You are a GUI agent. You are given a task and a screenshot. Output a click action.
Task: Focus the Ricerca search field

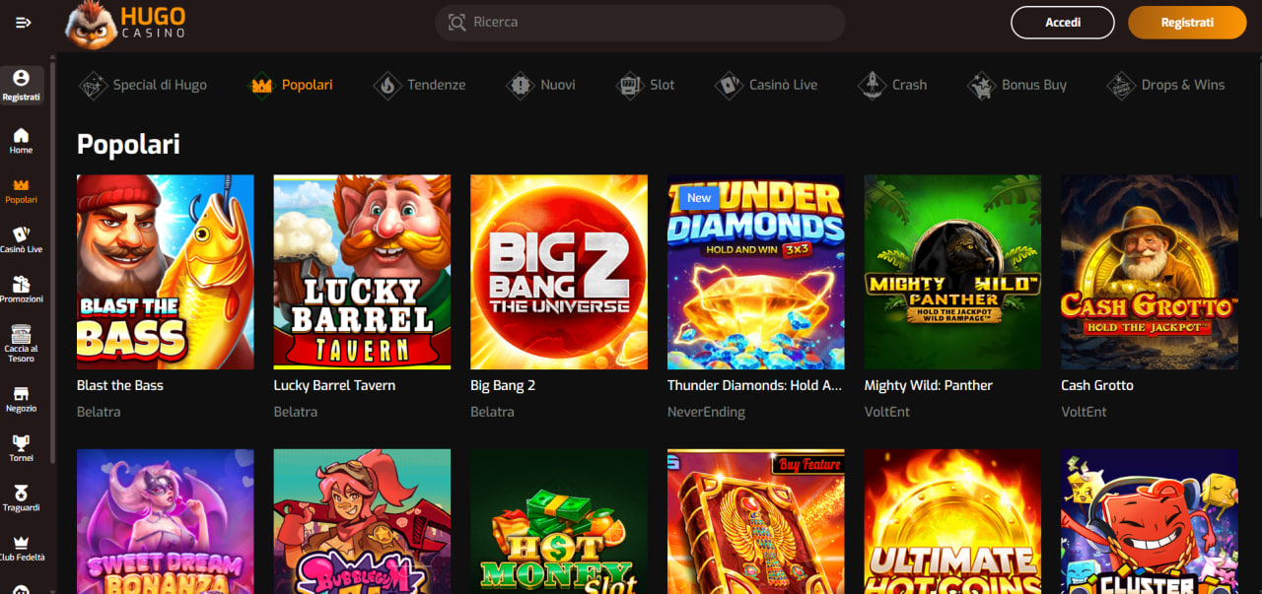(x=640, y=22)
